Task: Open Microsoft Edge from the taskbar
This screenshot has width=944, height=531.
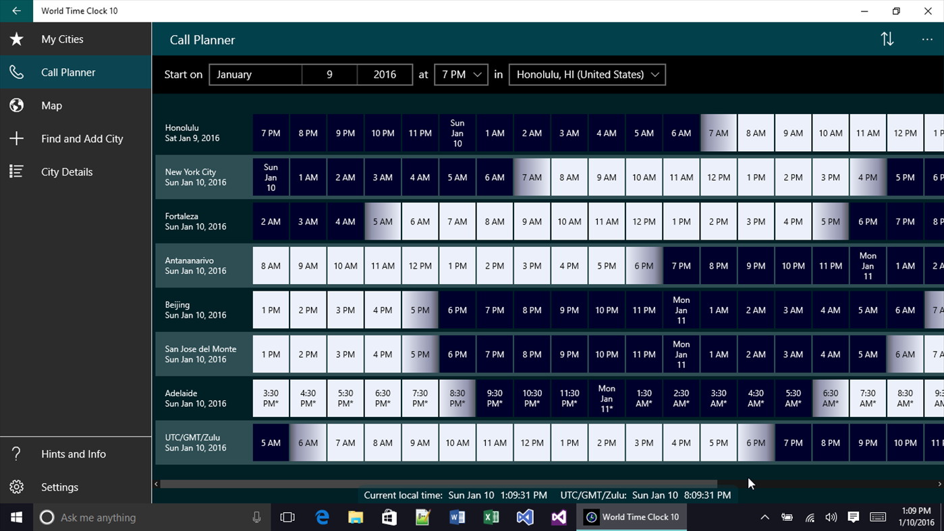Action: pos(323,518)
